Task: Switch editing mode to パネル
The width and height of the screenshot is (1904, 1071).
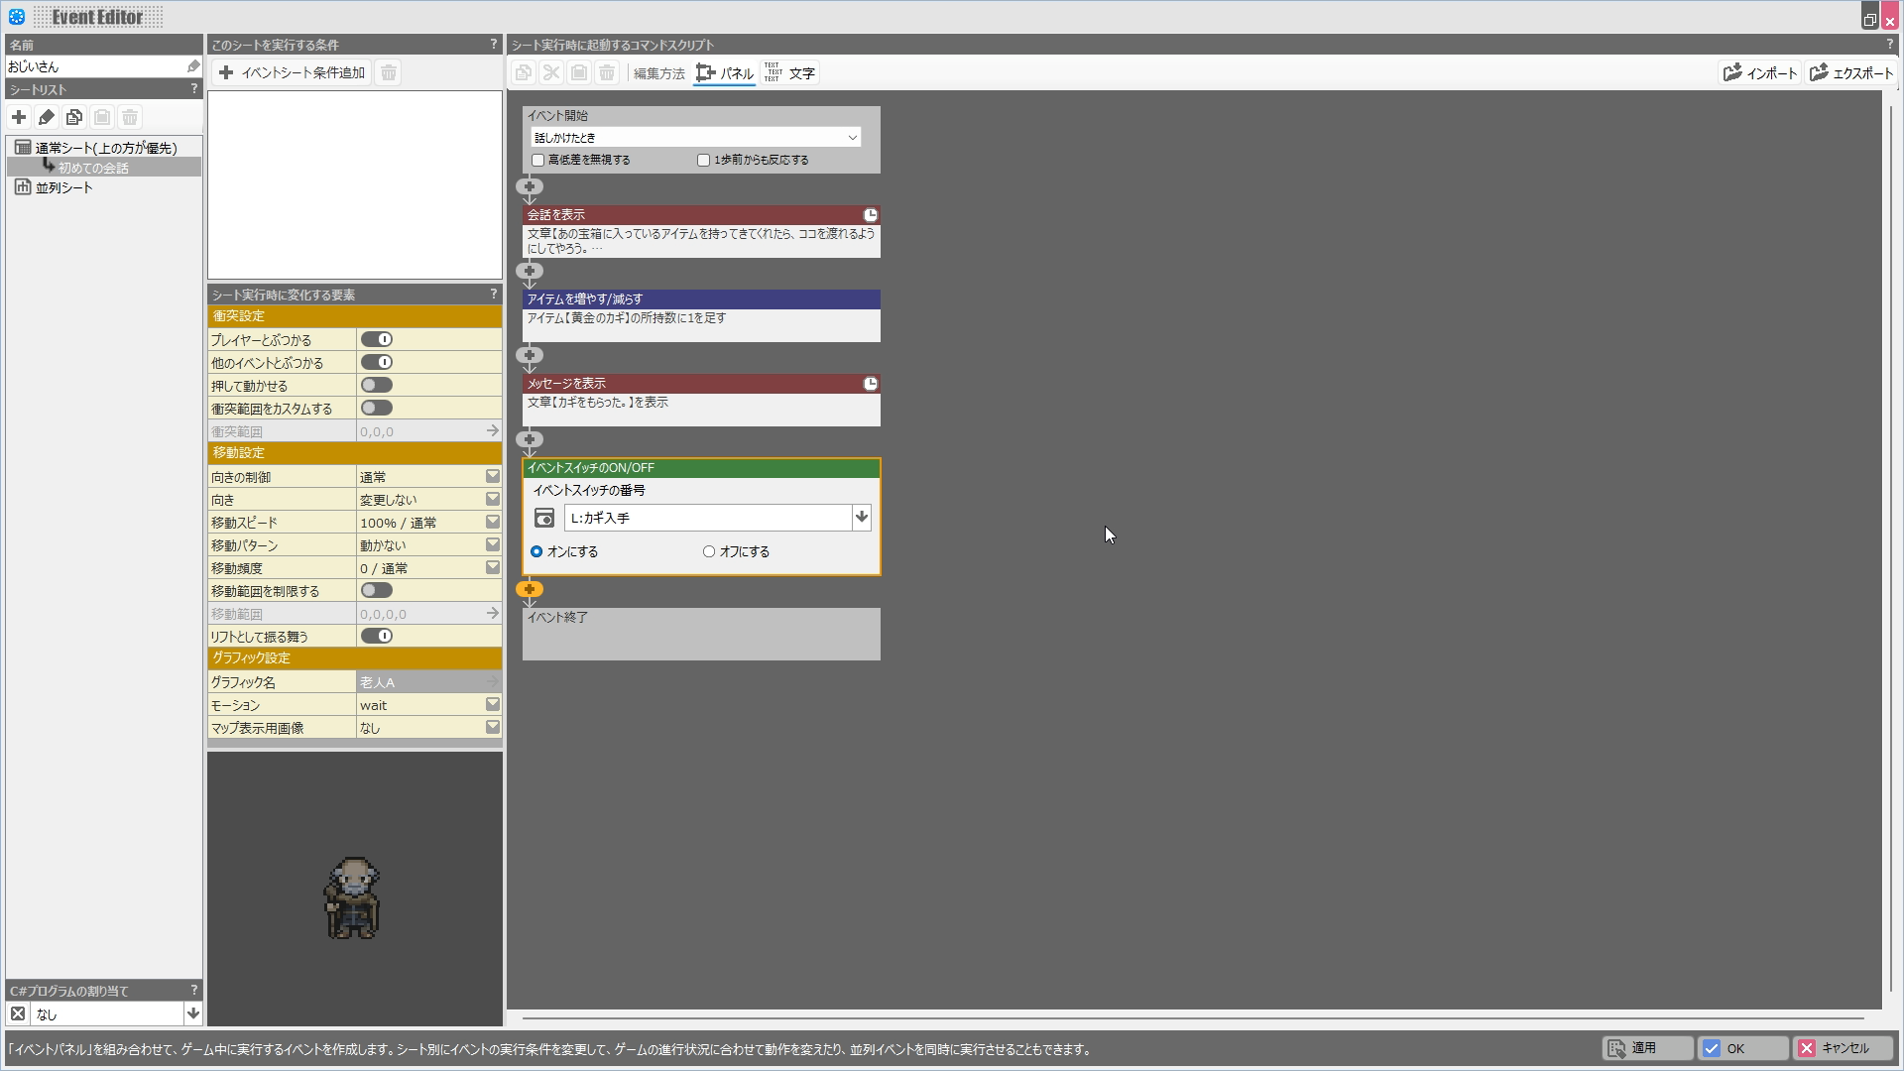Action: (725, 73)
